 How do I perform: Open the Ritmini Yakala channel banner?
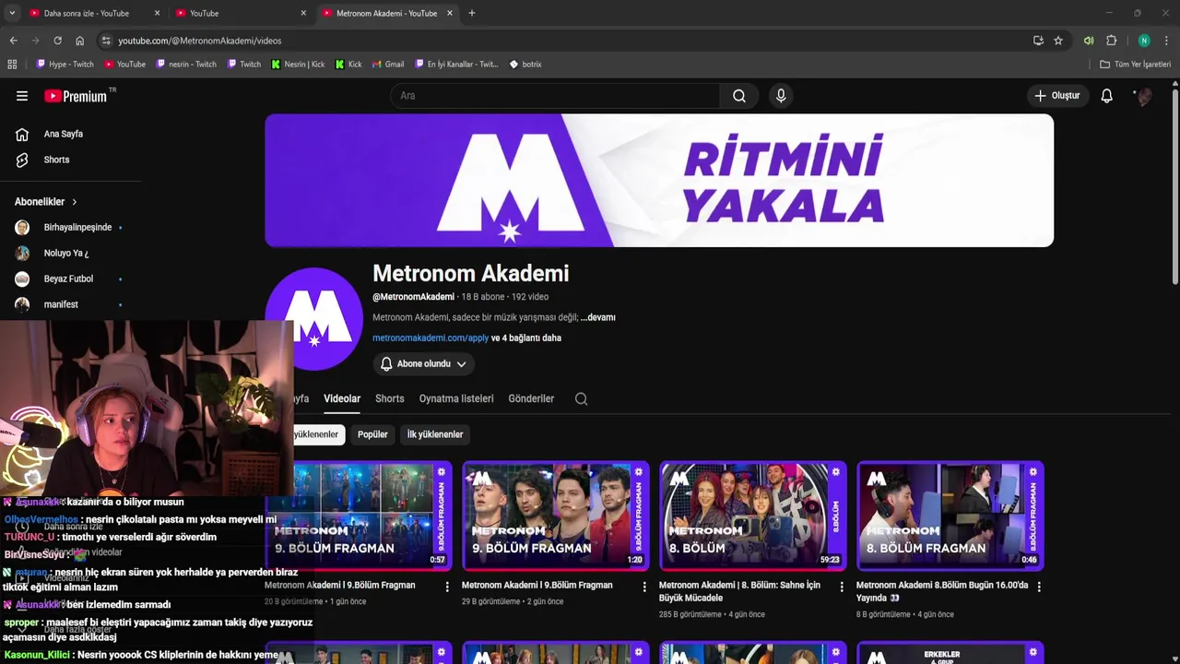tap(659, 181)
